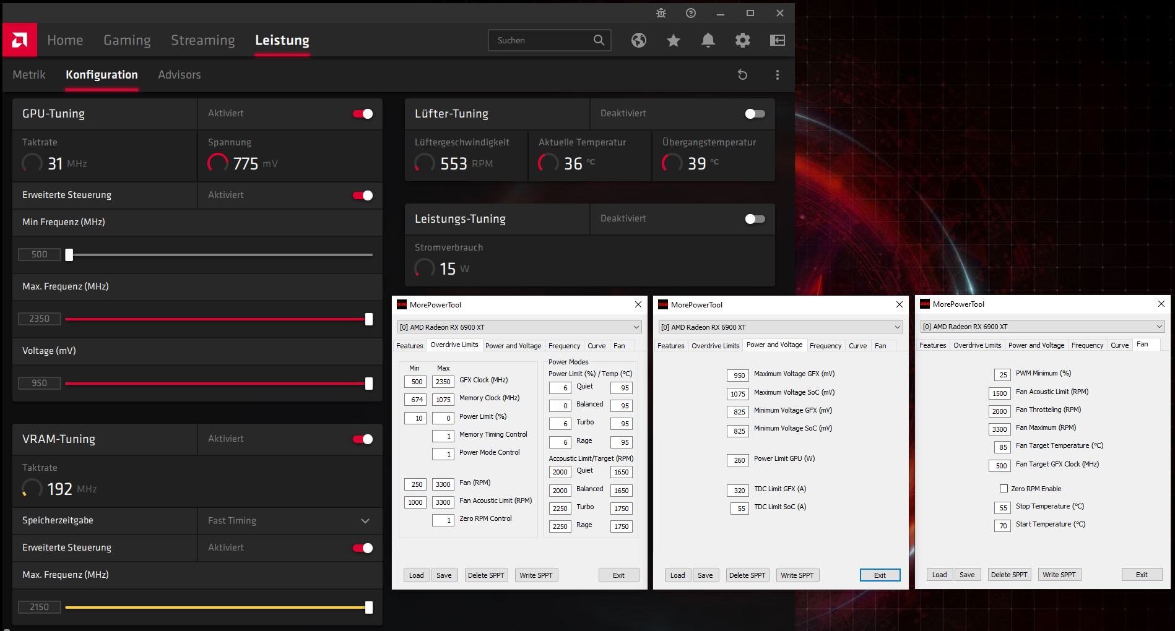The height and width of the screenshot is (631, 1175).
Task: Open the settings gear icon
Action: pyautogui.click(x=743, y=40)
